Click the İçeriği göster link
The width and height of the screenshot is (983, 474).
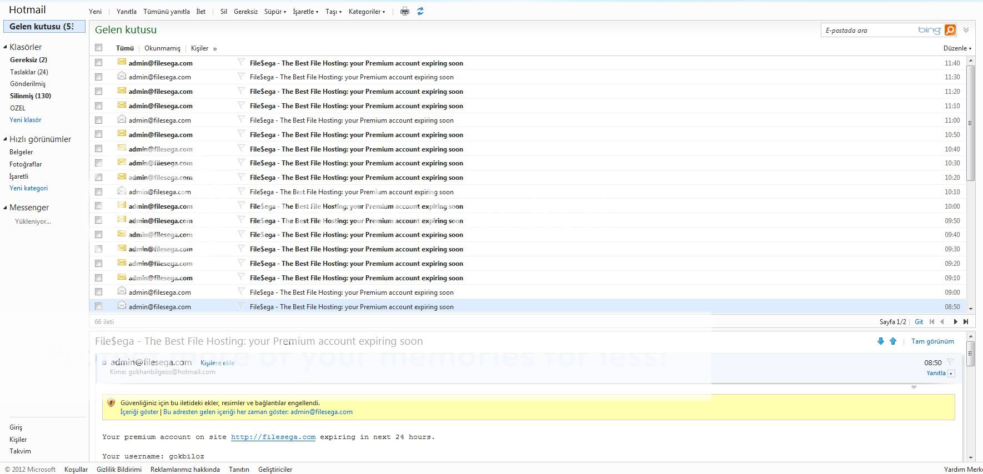tap(139, 412)
